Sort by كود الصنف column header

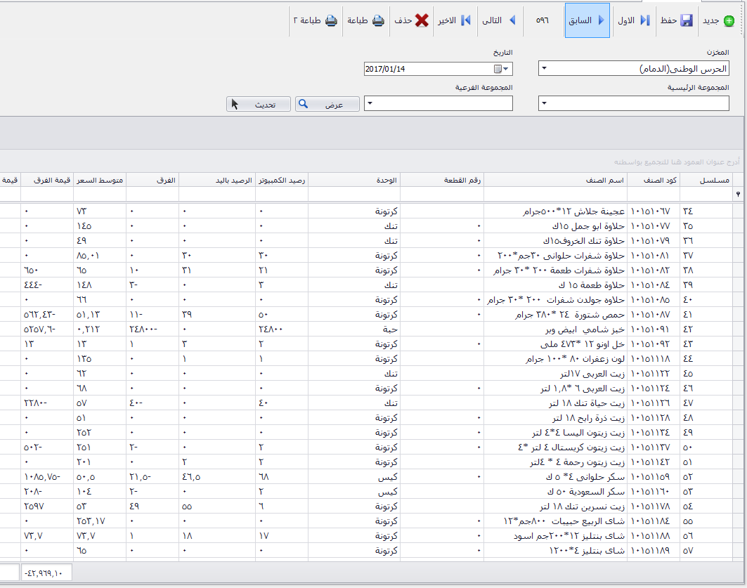[653, 181]
